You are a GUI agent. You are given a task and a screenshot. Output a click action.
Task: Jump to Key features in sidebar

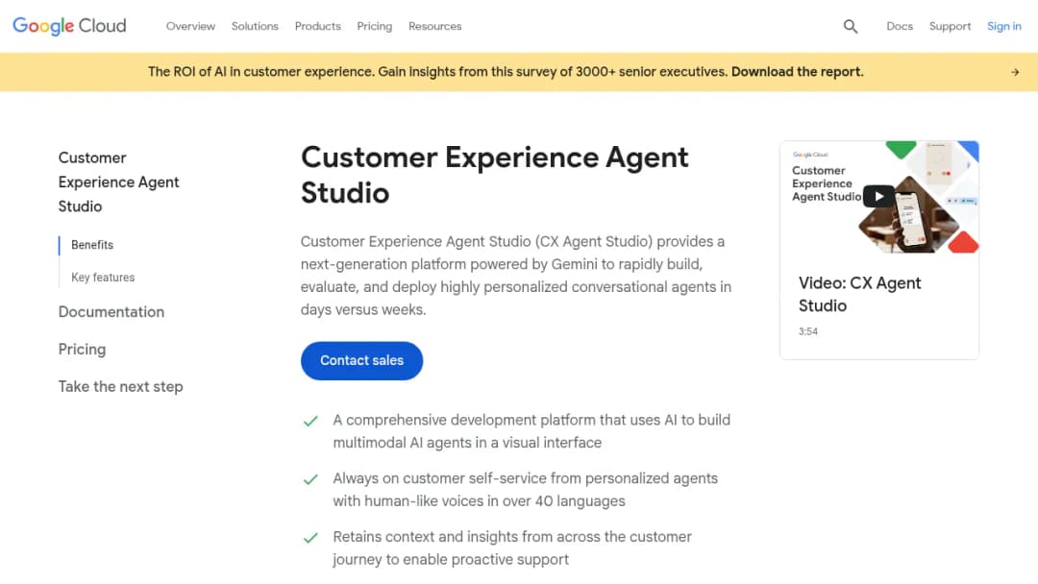[103, 278]
